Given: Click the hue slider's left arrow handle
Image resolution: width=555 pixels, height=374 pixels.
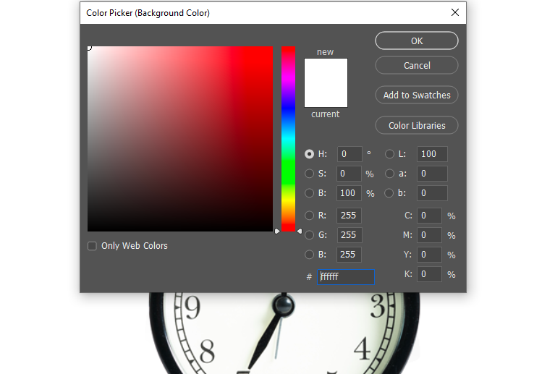Looking at the screenshot, I should (277, 231).
